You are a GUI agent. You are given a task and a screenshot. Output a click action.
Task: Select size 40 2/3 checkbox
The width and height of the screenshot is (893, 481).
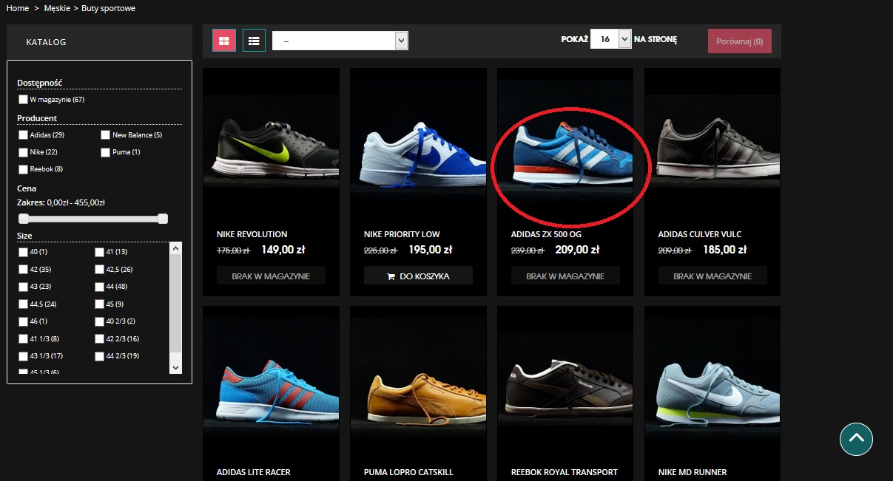tap(100, 321)
